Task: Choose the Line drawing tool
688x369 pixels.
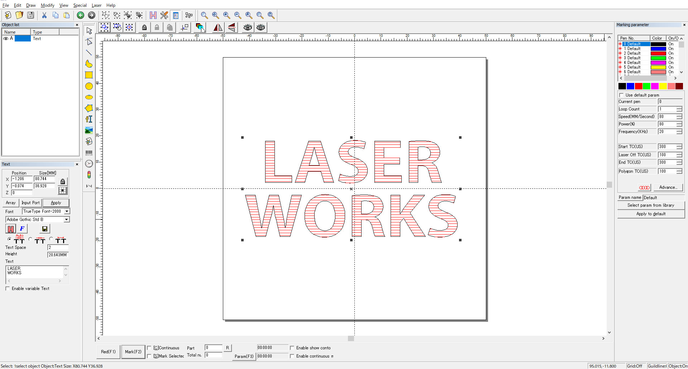Action: tap(89, 53)
